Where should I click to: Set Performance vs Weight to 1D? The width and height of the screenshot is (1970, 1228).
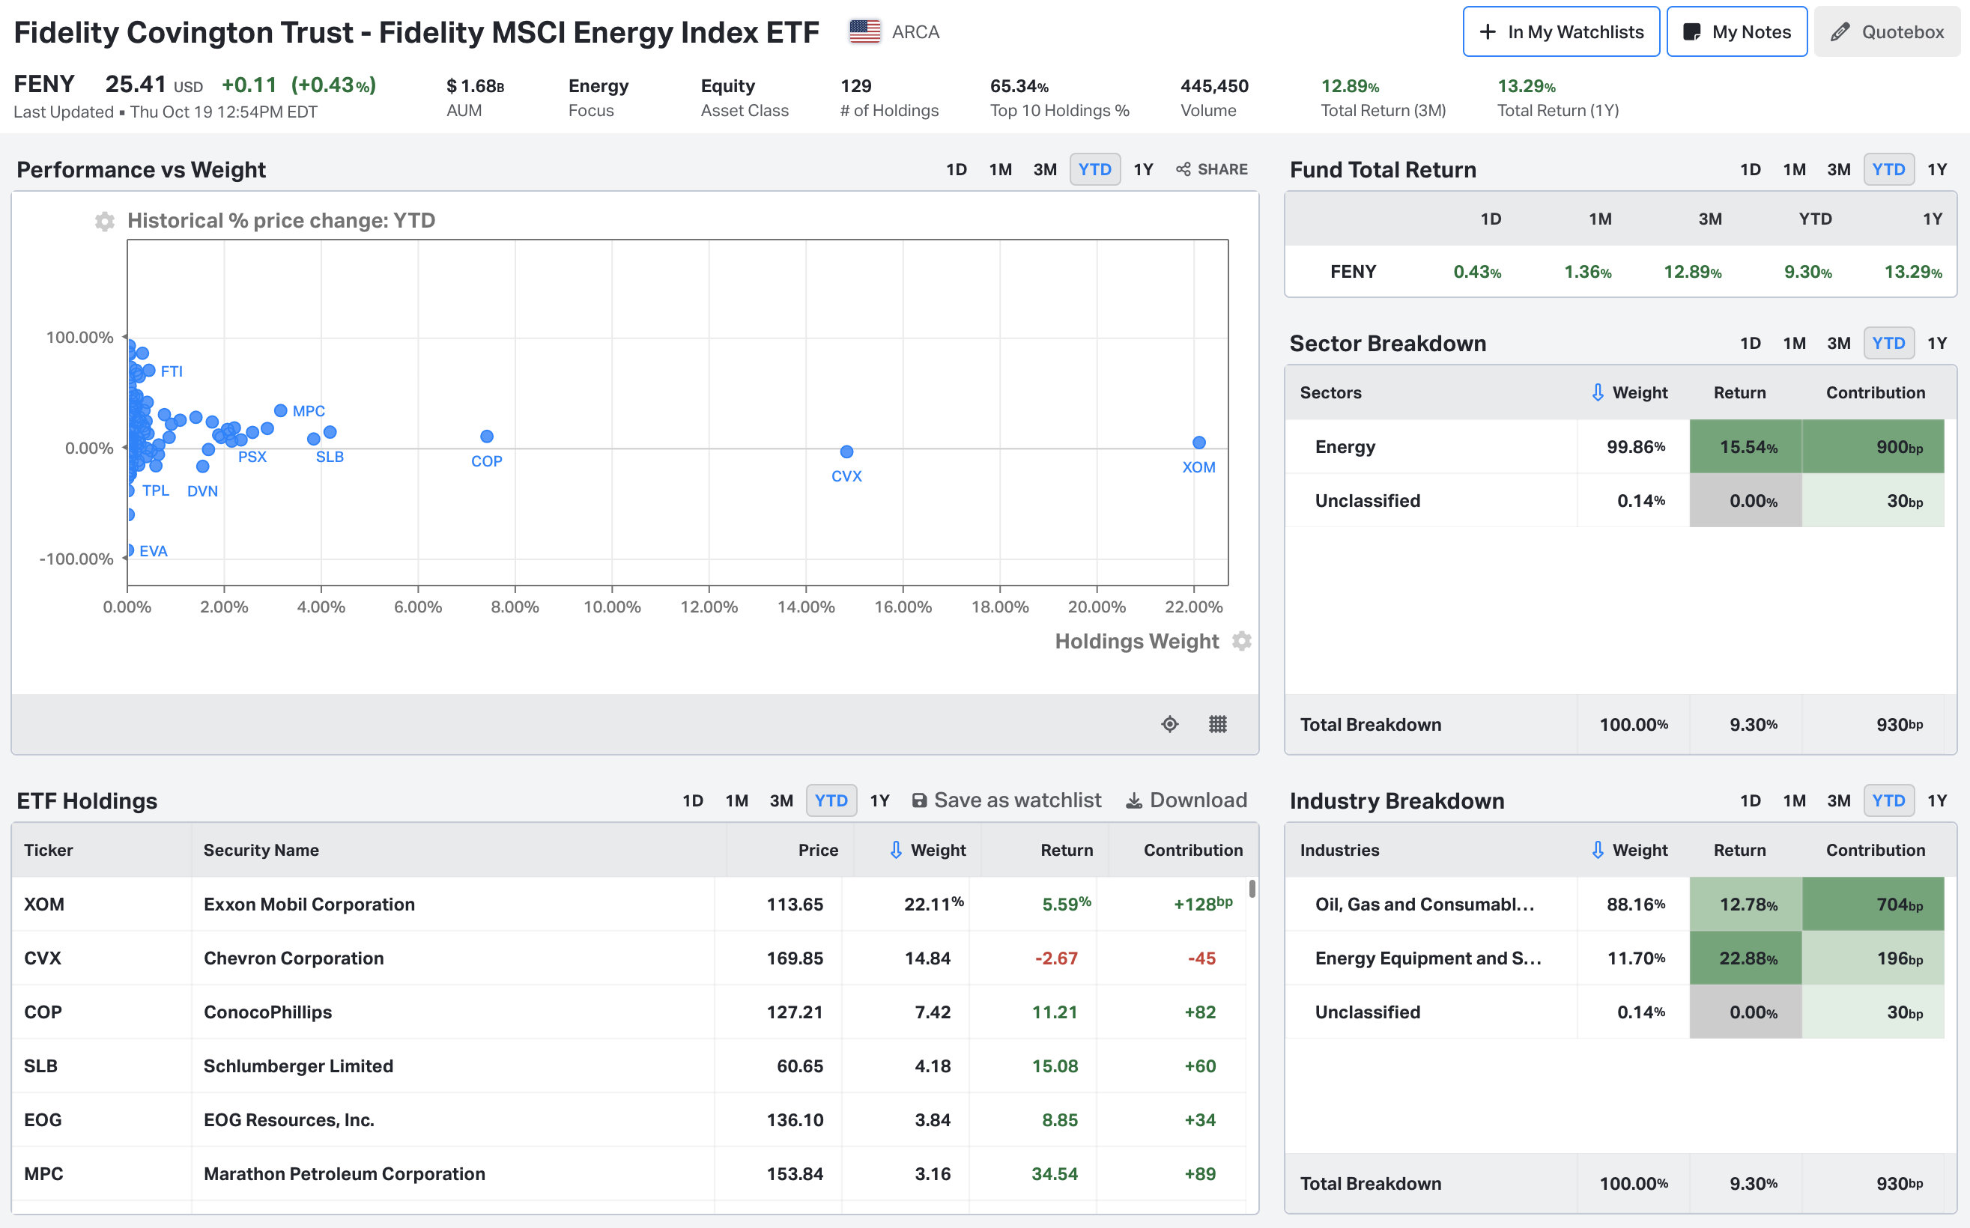tap(956, 169)
